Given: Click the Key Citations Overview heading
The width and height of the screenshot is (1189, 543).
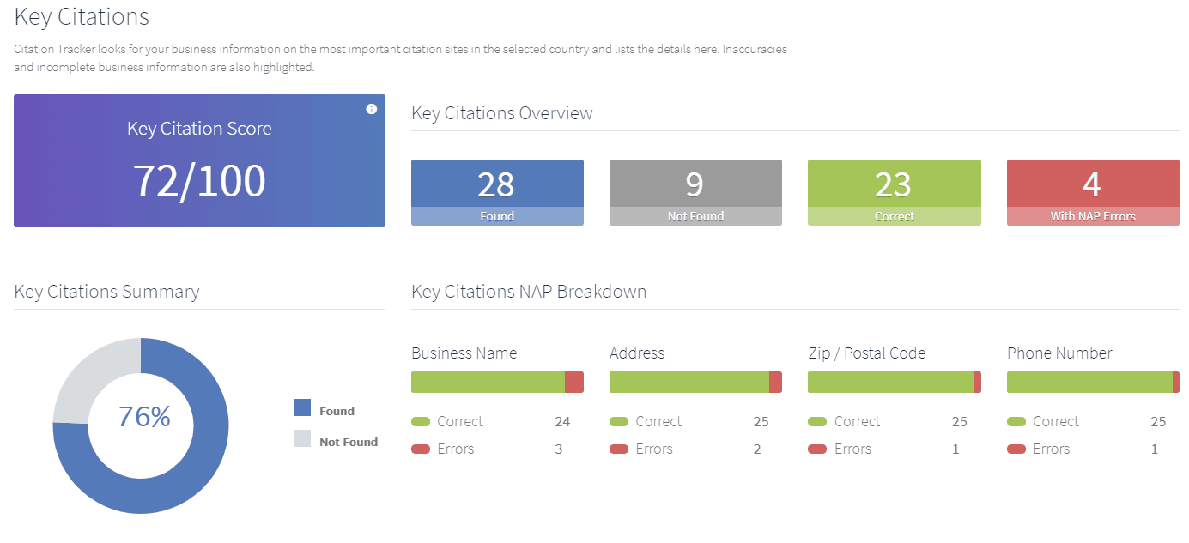Looking at the screenshot, I should coord(502,113).
